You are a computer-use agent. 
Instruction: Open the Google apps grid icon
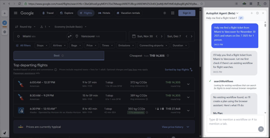(x=173, y=13)
